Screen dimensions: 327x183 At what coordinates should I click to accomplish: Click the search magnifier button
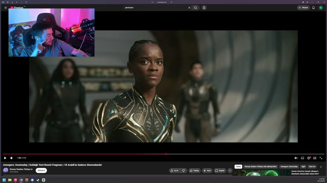click(x=195, y=8)
